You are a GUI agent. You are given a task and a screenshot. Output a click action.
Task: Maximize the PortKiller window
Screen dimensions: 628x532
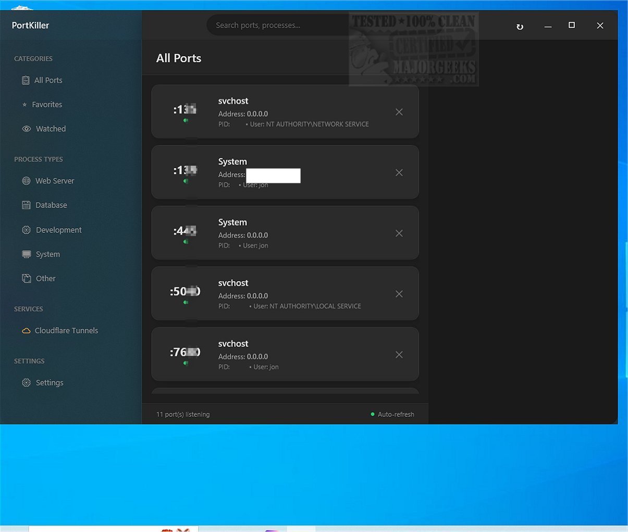572,25
